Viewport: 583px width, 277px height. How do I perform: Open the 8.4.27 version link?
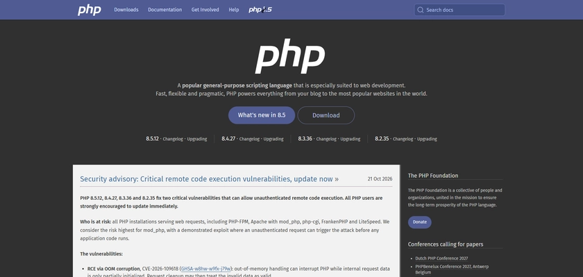pyautogui.click(x=228, y=139)
